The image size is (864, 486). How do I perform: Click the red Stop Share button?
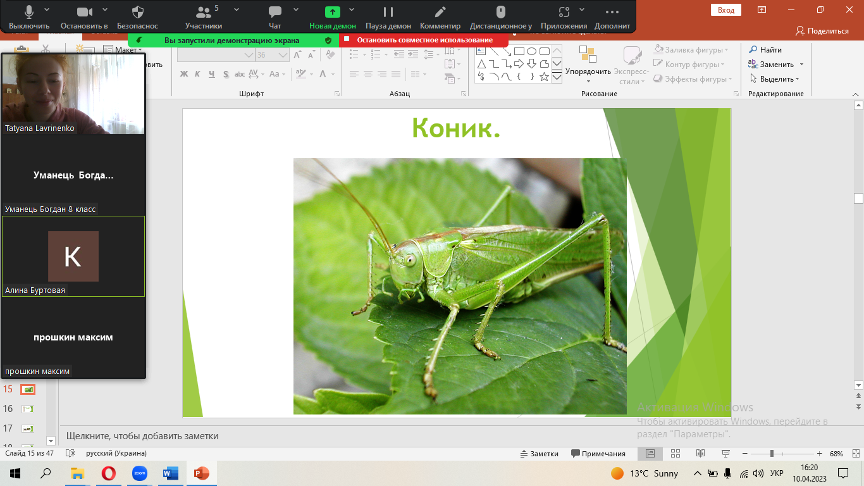coord(424,40)
